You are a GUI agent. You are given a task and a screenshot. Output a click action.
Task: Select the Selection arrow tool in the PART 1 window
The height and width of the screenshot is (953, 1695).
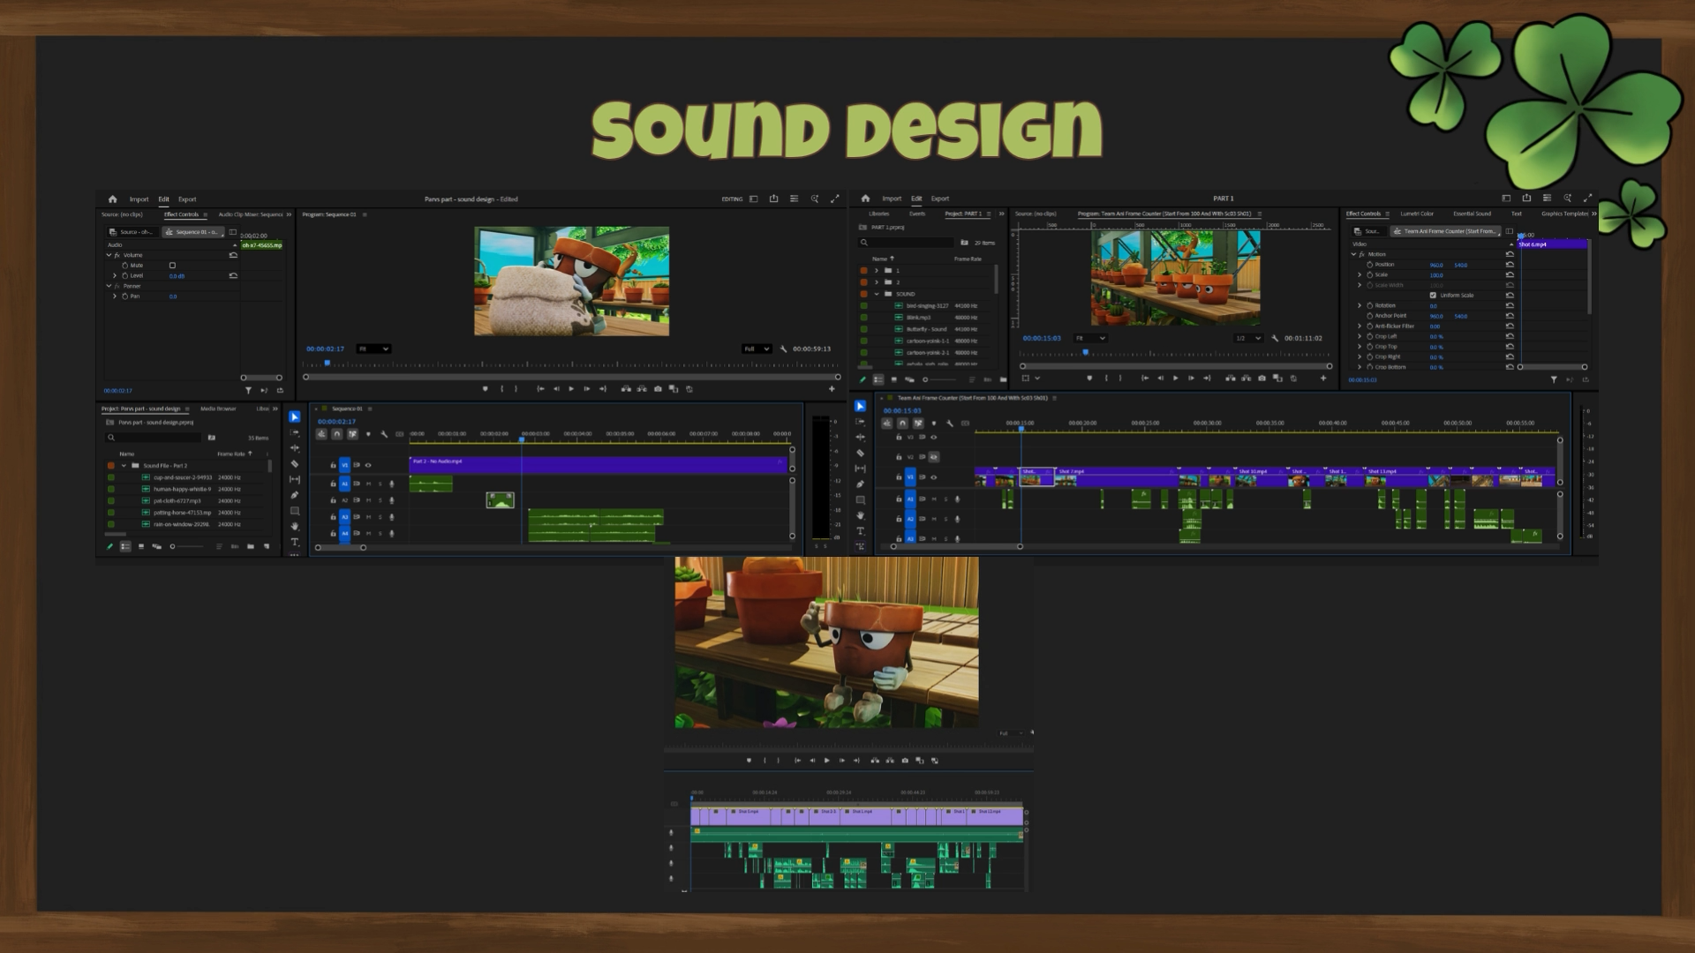click(x=861, y=406)
